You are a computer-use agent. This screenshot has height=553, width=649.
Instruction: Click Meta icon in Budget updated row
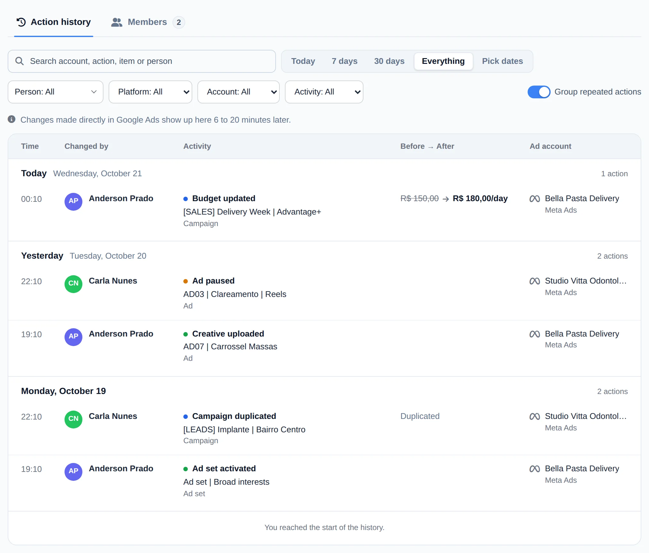535,199
